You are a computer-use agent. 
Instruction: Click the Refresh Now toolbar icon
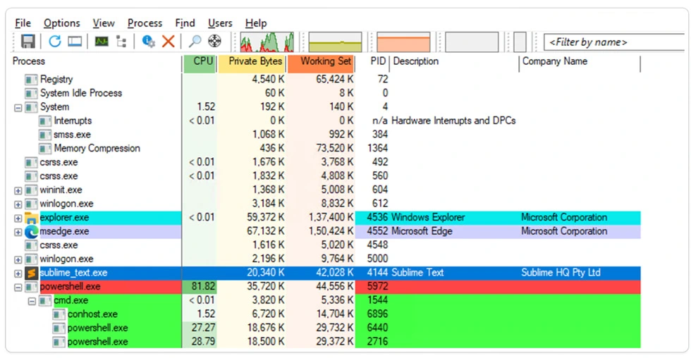click(55, 42)
